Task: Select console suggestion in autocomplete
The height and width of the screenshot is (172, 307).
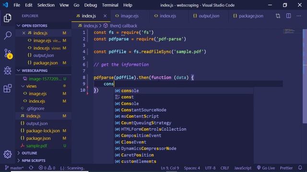Action: click(184, 90)
